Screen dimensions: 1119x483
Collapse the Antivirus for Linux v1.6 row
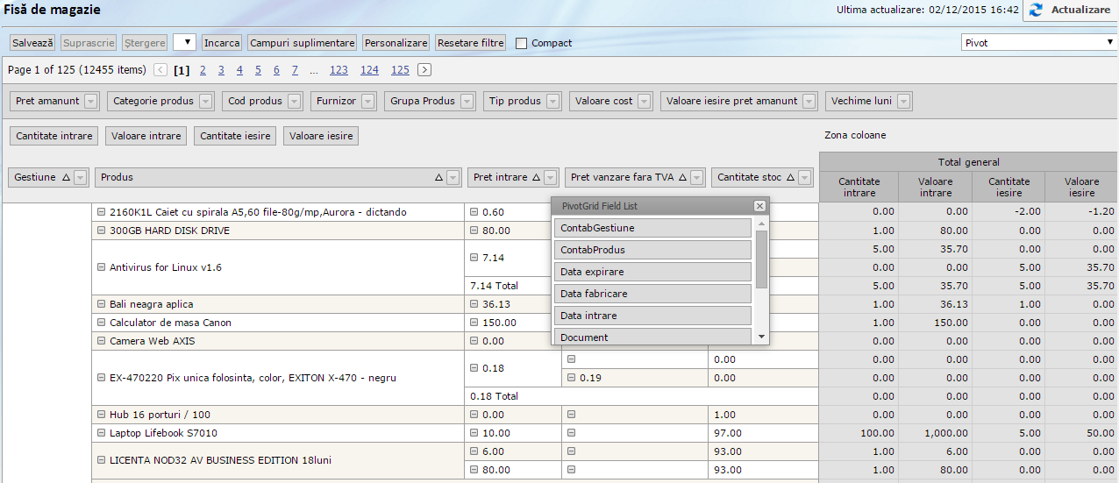tap(102, 267)
